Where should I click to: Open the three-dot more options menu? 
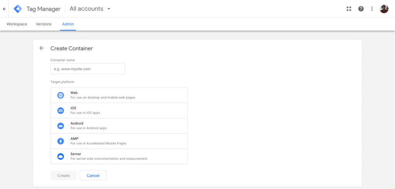point(372,9)
